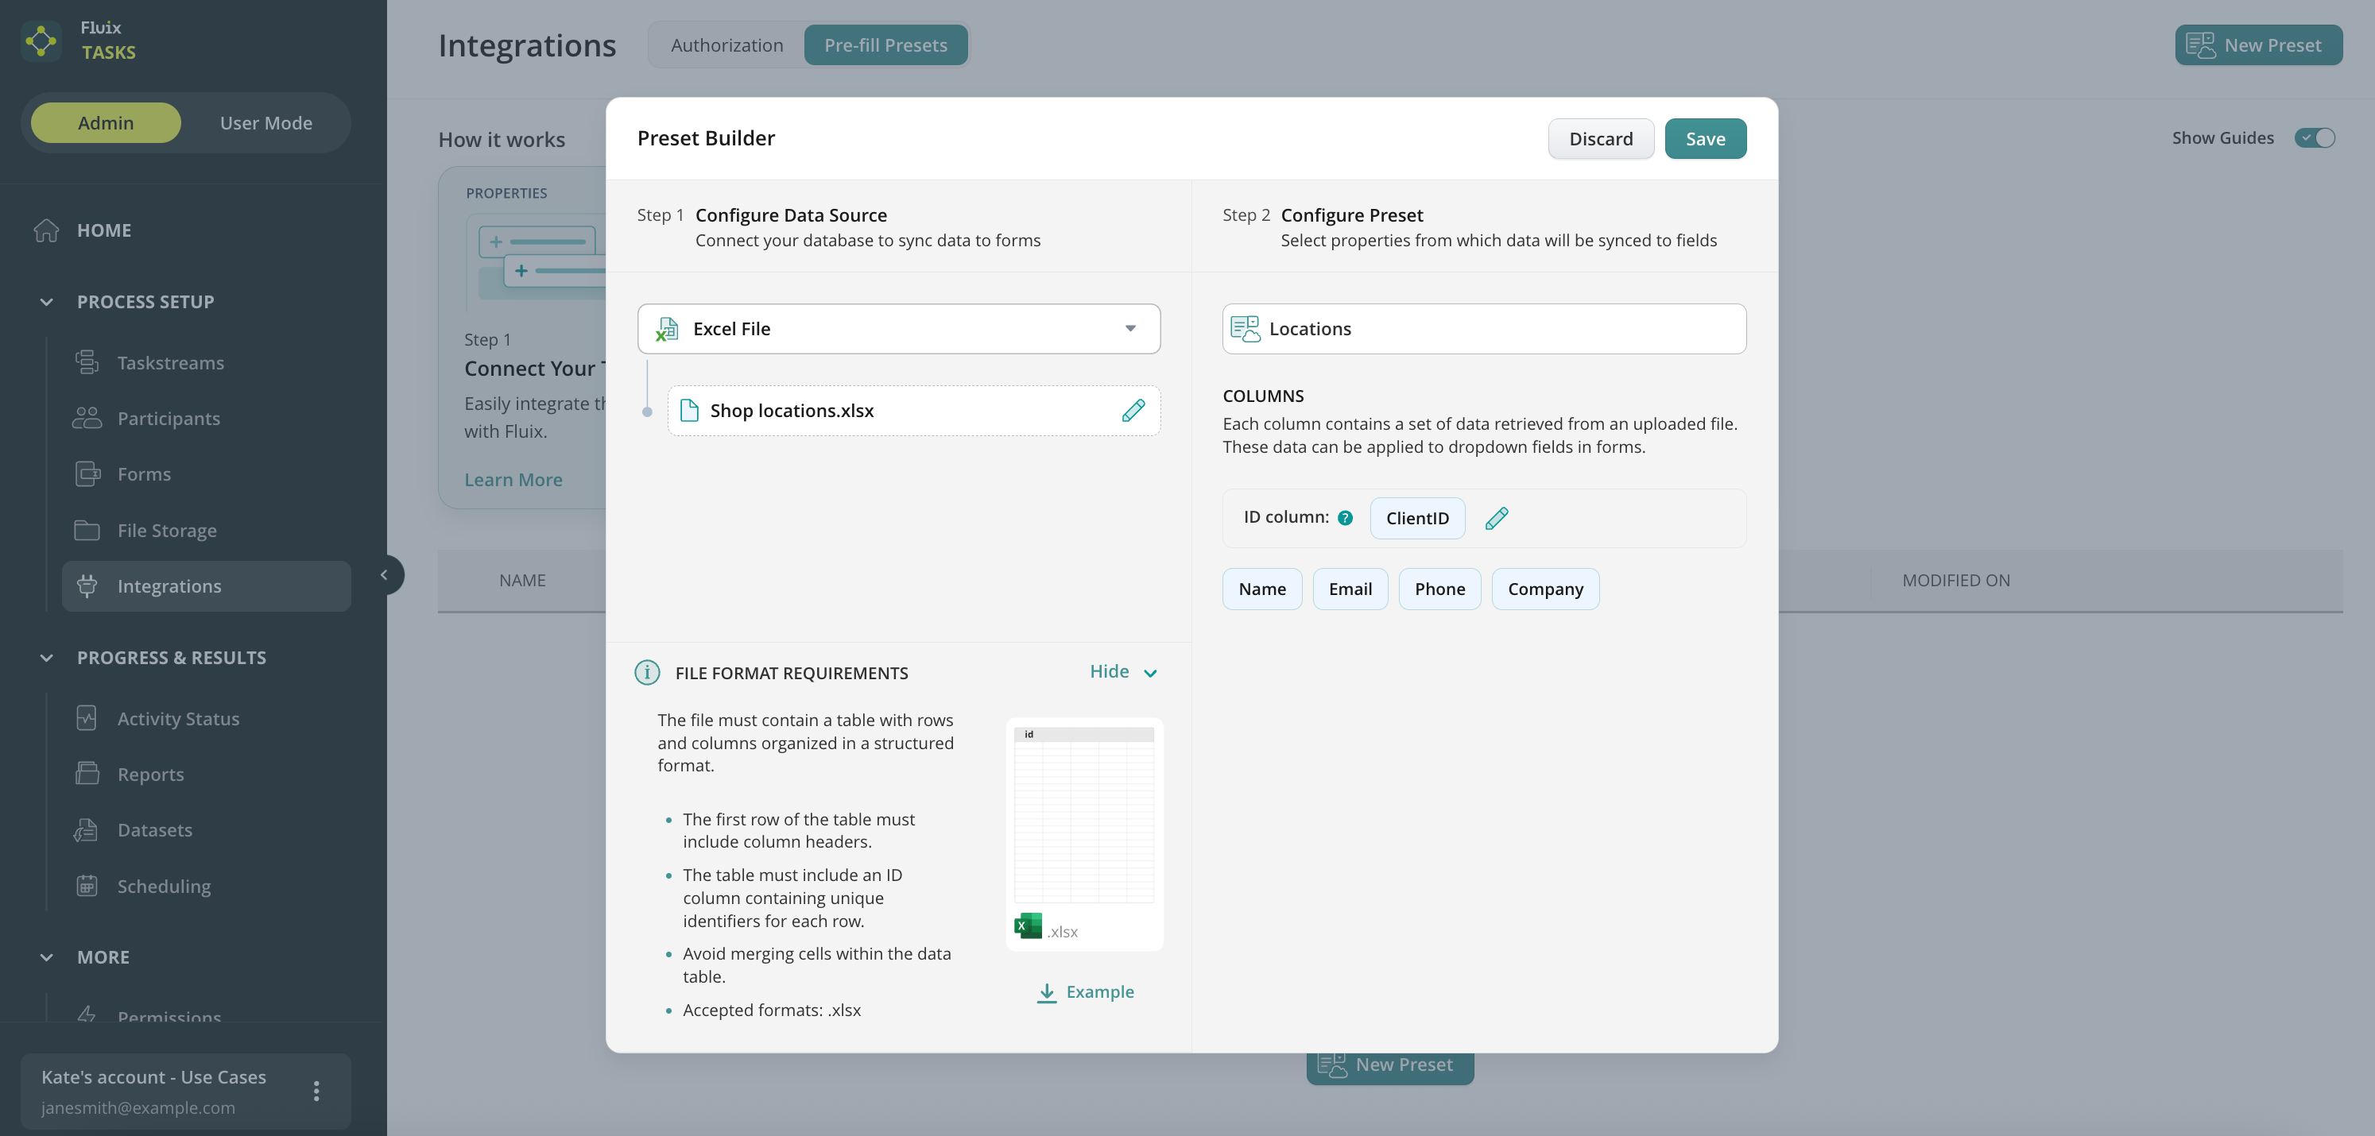Click Fluix Tasks logo icon
The image size is (2375, 1136).
coord(41,41)
